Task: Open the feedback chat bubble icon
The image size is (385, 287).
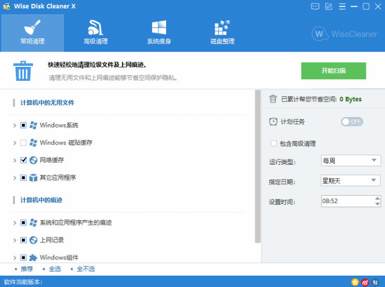Action: pos(315,7)
